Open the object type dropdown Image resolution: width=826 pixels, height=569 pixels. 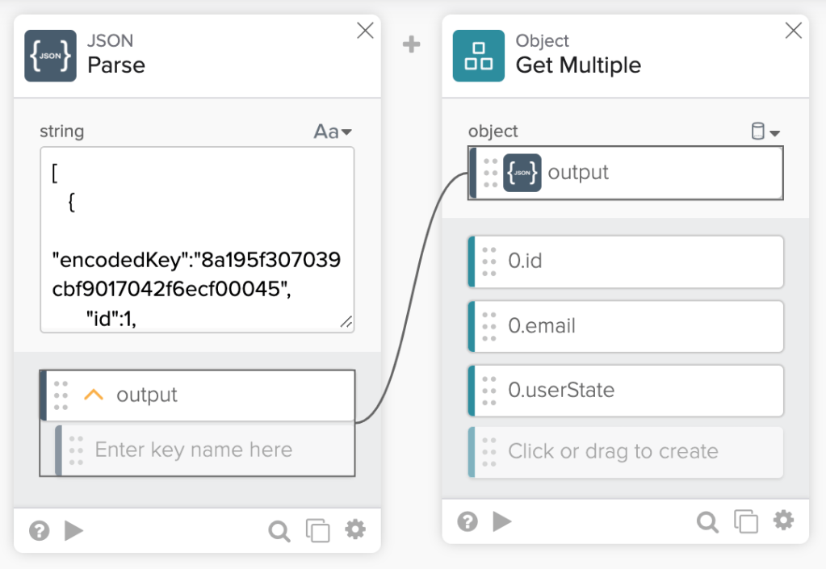pyautogui.click(x=765, y=132)
